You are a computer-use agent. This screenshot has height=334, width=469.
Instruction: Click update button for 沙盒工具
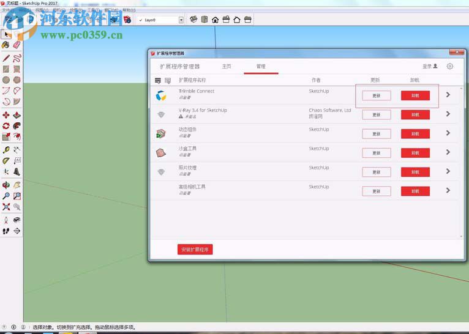[x=377, y=153]
